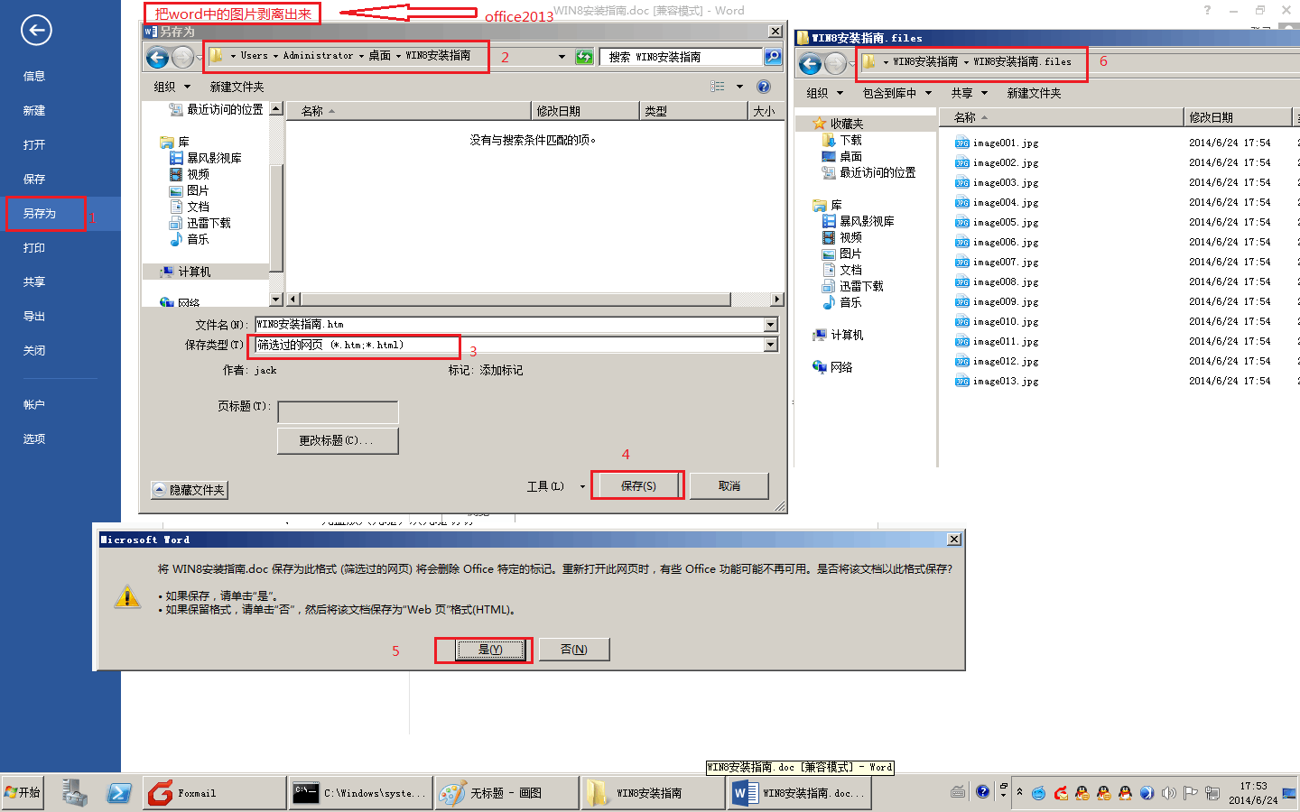
Task: Click the Administrator breadcrumb in the address bar
Action: 318,56
